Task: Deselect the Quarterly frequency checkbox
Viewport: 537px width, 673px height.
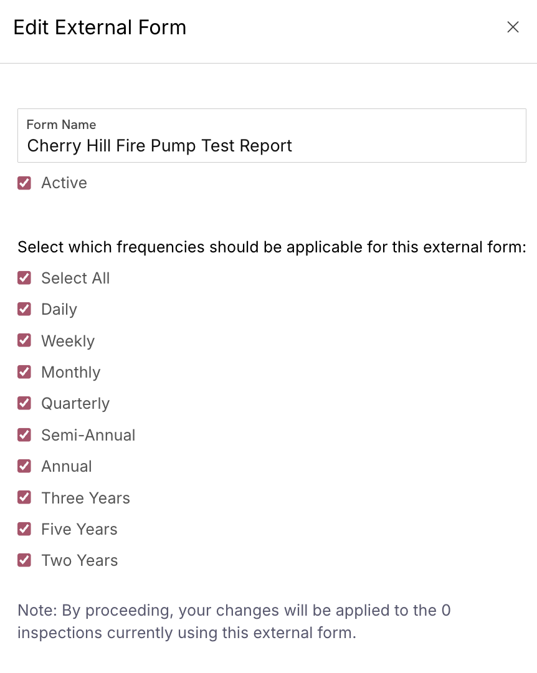Action: [x=24, y=403]
